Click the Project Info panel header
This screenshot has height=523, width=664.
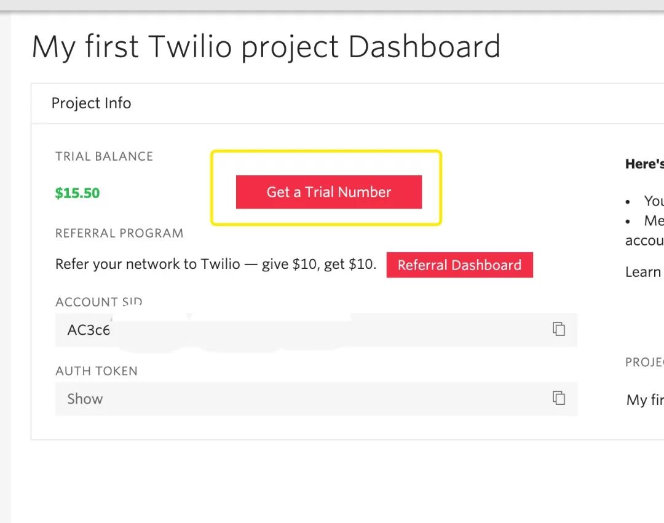(x=91, y=103)
